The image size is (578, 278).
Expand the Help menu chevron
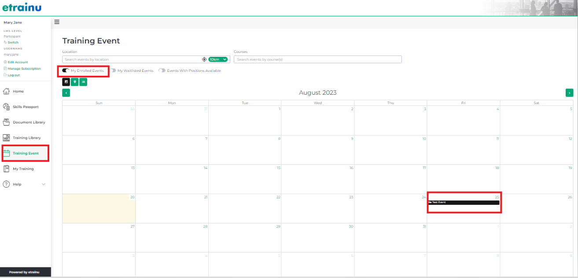pos(44,184)
